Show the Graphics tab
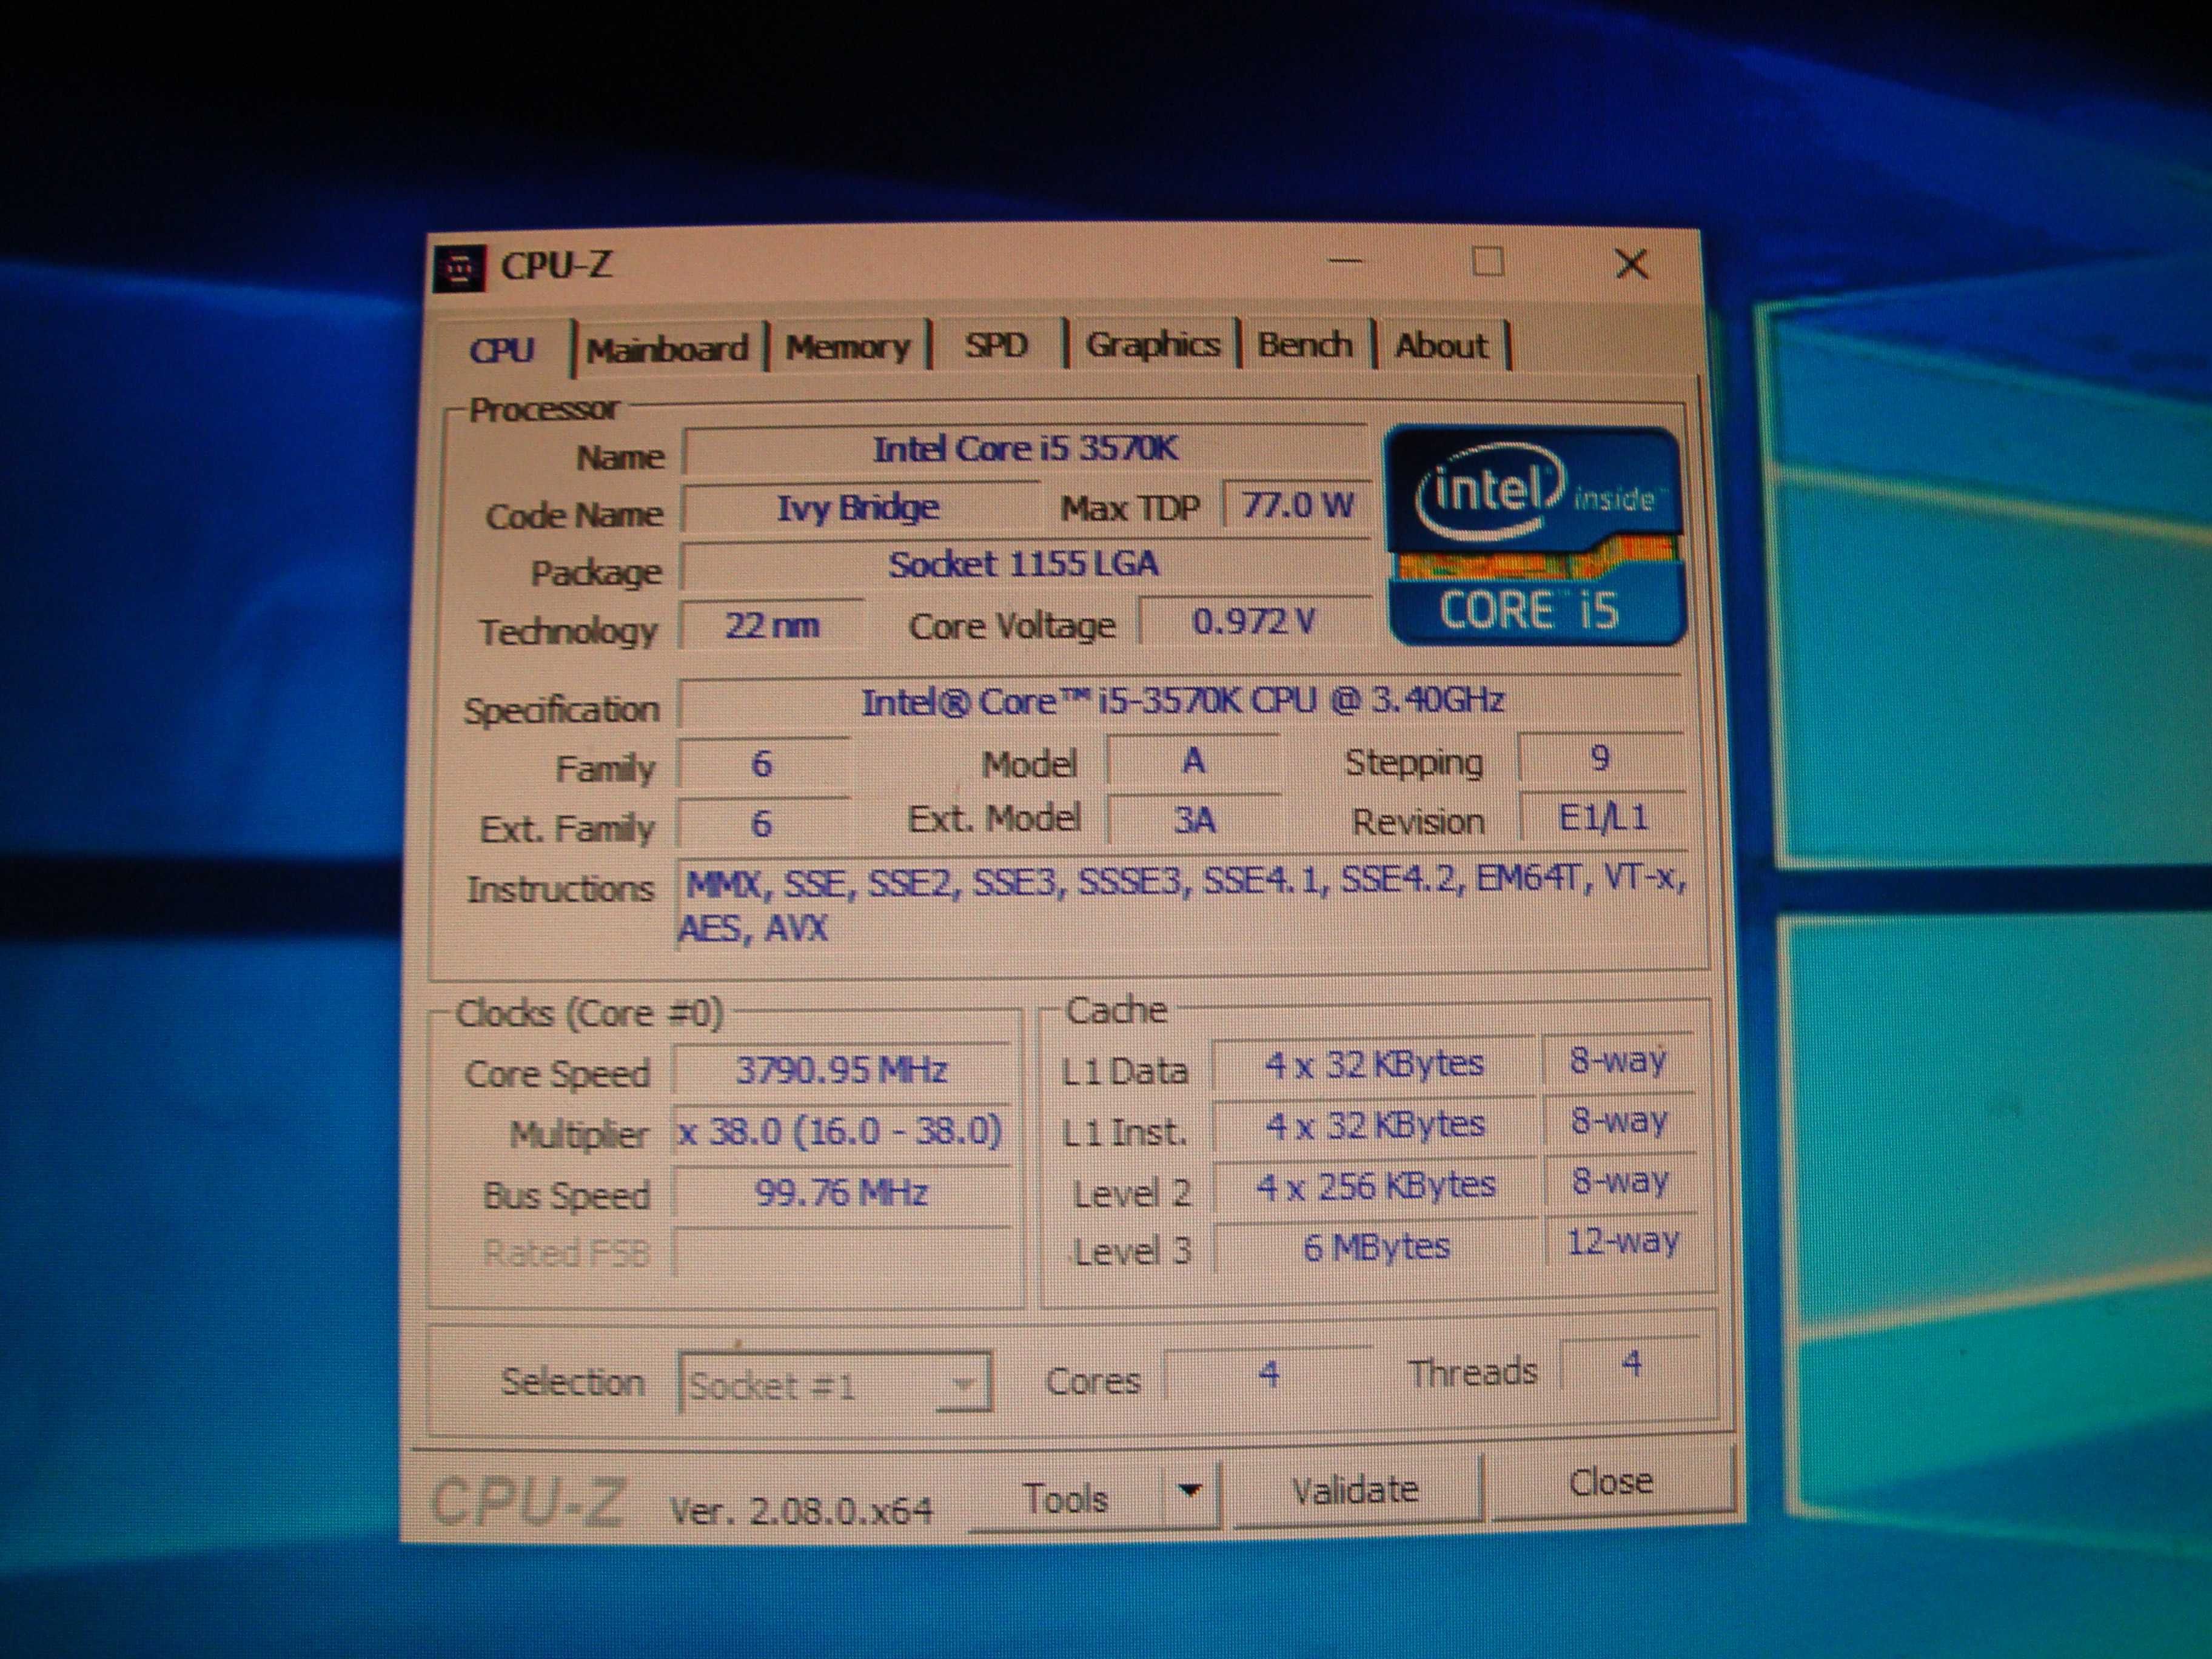The width and height of the screenshot is (2212, 1659). pyautogui.click(x=1152, y=345)
